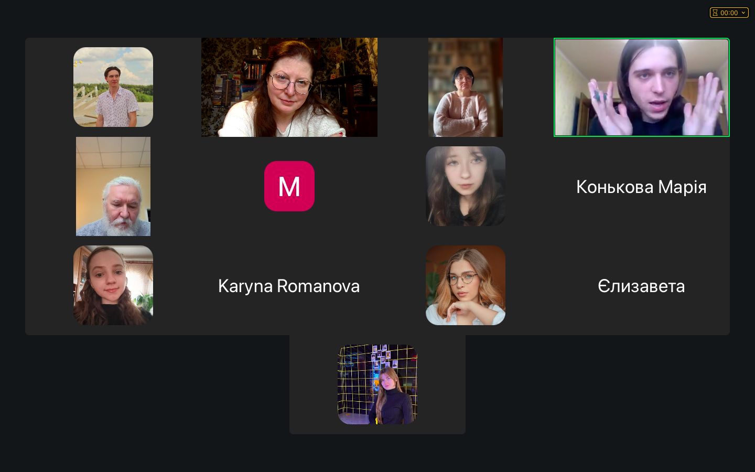Select the woman by neon grid avatar
The image size is (755, 472).
click(x=377, y=384)
